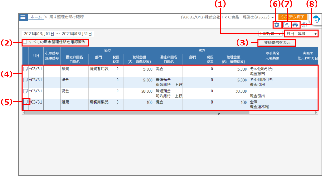Click note icon on 50,000 現金 row
Image resolution: width=322 pixels, height=176 pixels.
(x=25, y=91)
